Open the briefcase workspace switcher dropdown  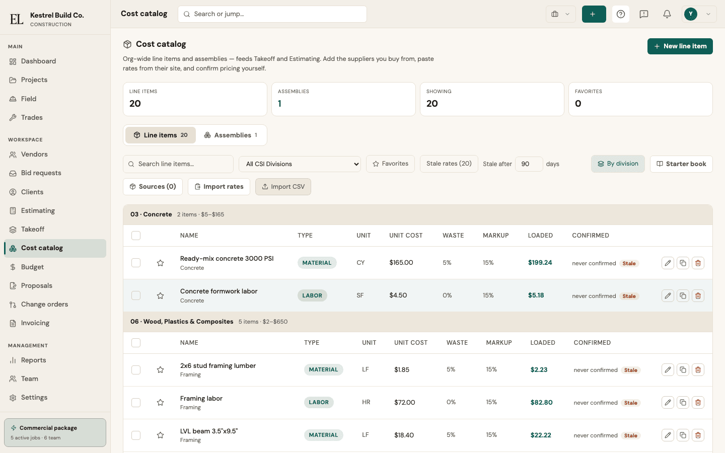tap(560, 14)
